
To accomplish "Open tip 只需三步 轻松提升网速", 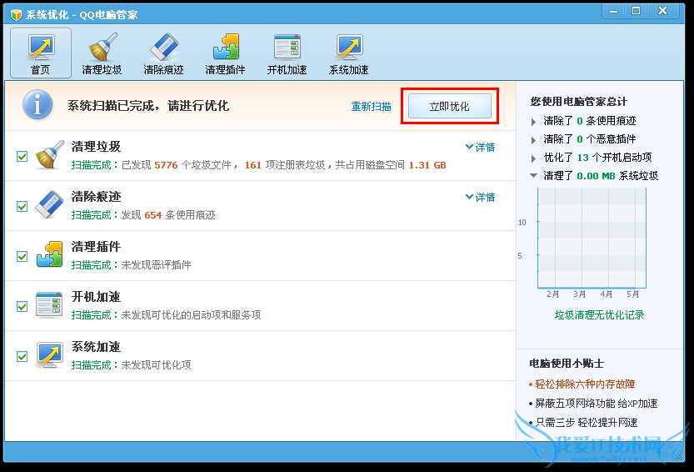I will tap(587, 422).
